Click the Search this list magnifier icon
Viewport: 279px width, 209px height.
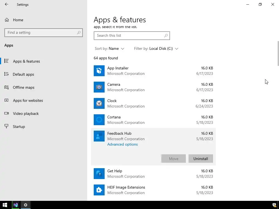pos(166,36)
